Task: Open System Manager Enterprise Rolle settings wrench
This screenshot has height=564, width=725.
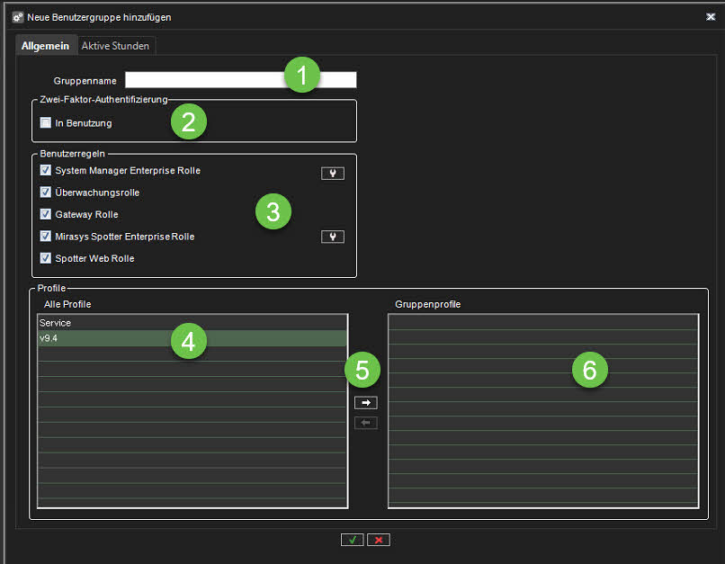Action: (333, 174)
